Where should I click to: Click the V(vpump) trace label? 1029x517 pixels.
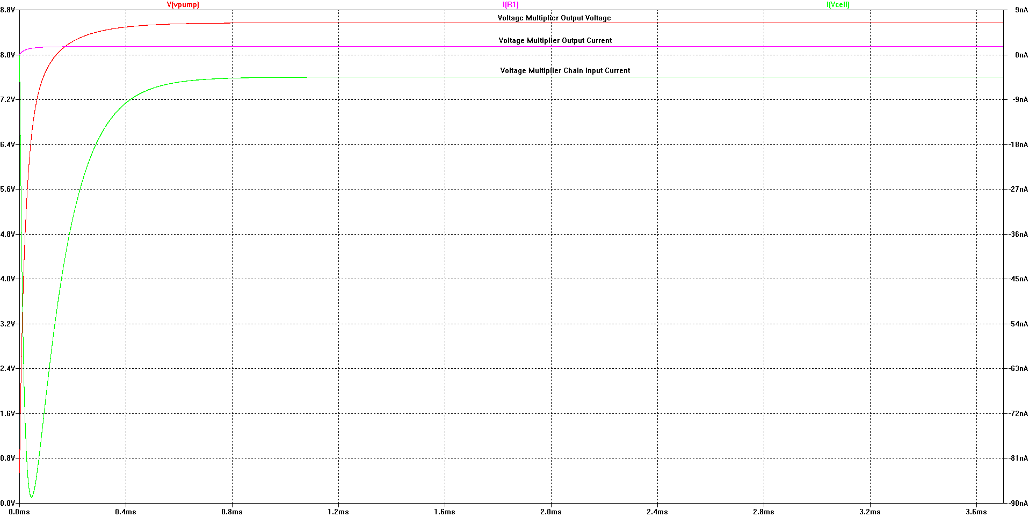click(x=183, y=5)
